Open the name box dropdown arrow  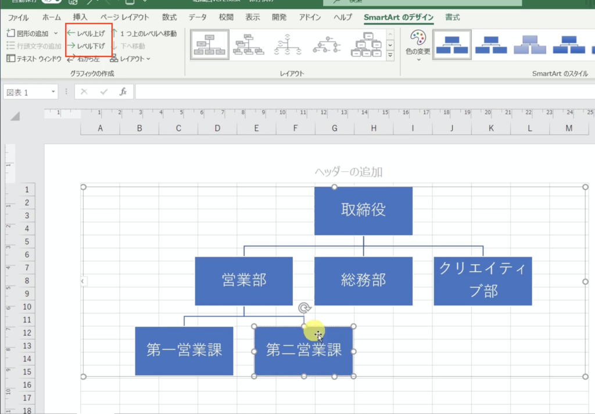click(53, 92)
